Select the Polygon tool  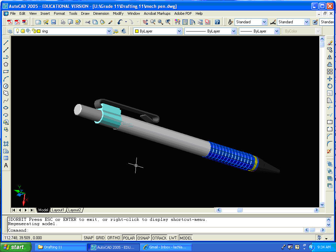click(x=6, y=64)
